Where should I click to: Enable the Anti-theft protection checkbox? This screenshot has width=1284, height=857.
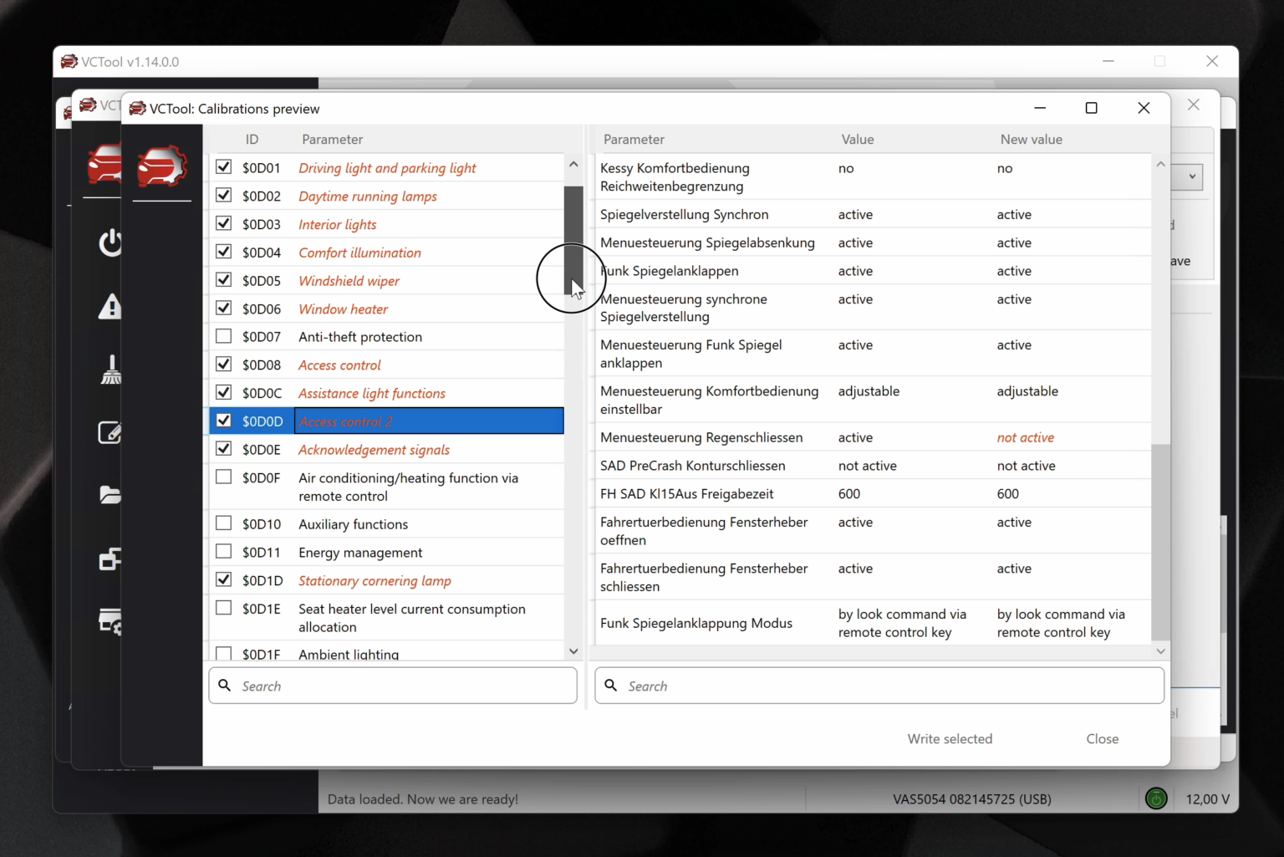(x=223, y=335)
